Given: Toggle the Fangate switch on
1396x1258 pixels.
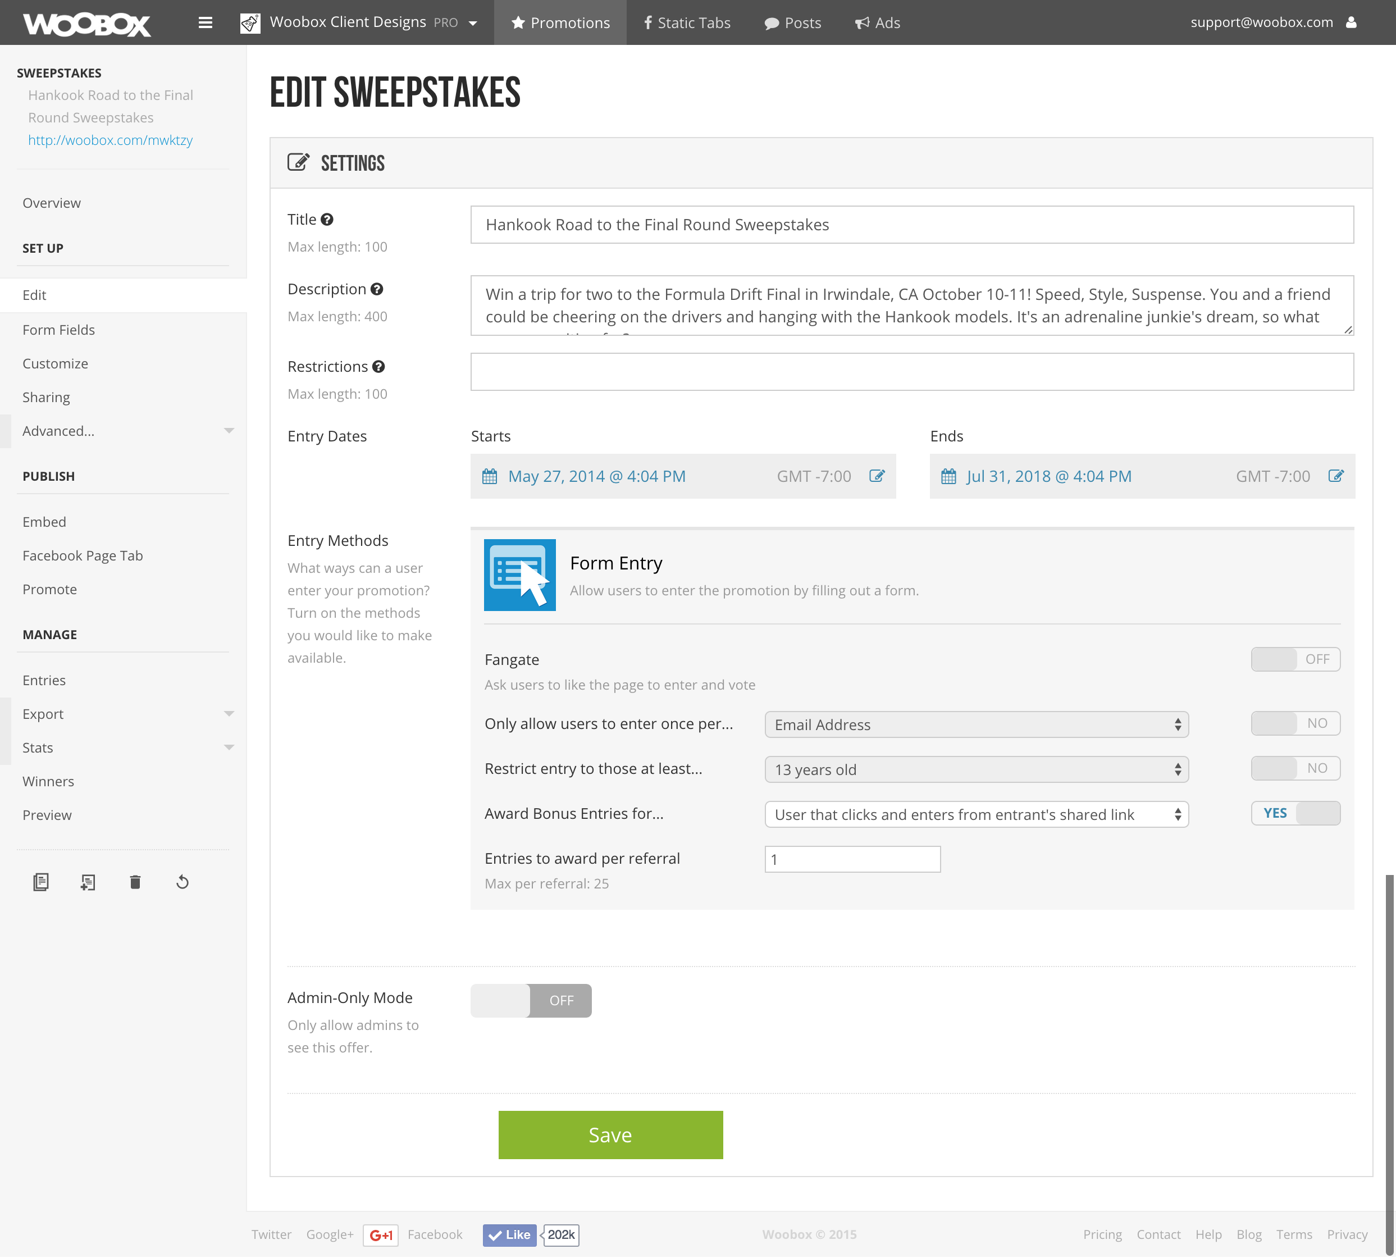Looking at the screenshot, I should pos(1295,659).
